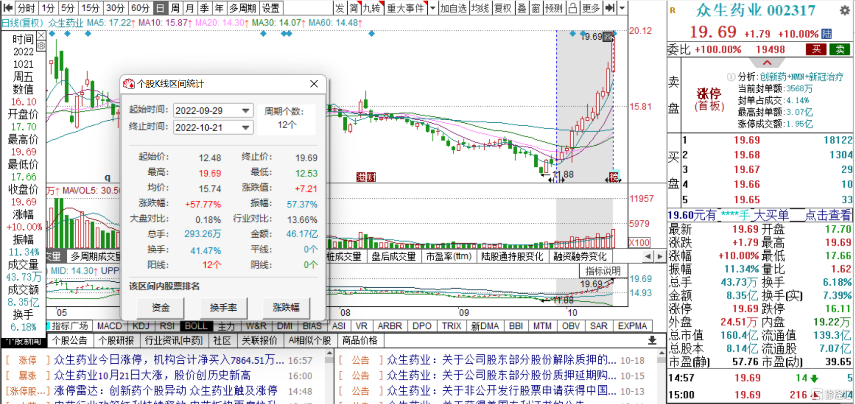Collapse the analysis panel chevron
855x404 pixels.
click(767, 63)
